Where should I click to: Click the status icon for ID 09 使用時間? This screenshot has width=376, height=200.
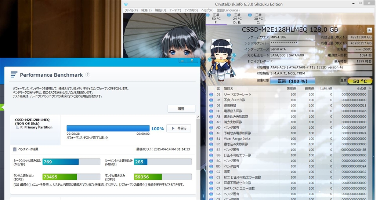(x=211, y=106)
